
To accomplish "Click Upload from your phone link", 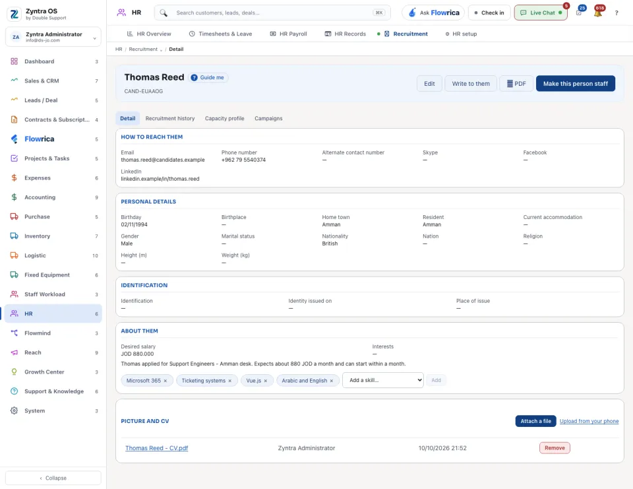I will 589,421.
